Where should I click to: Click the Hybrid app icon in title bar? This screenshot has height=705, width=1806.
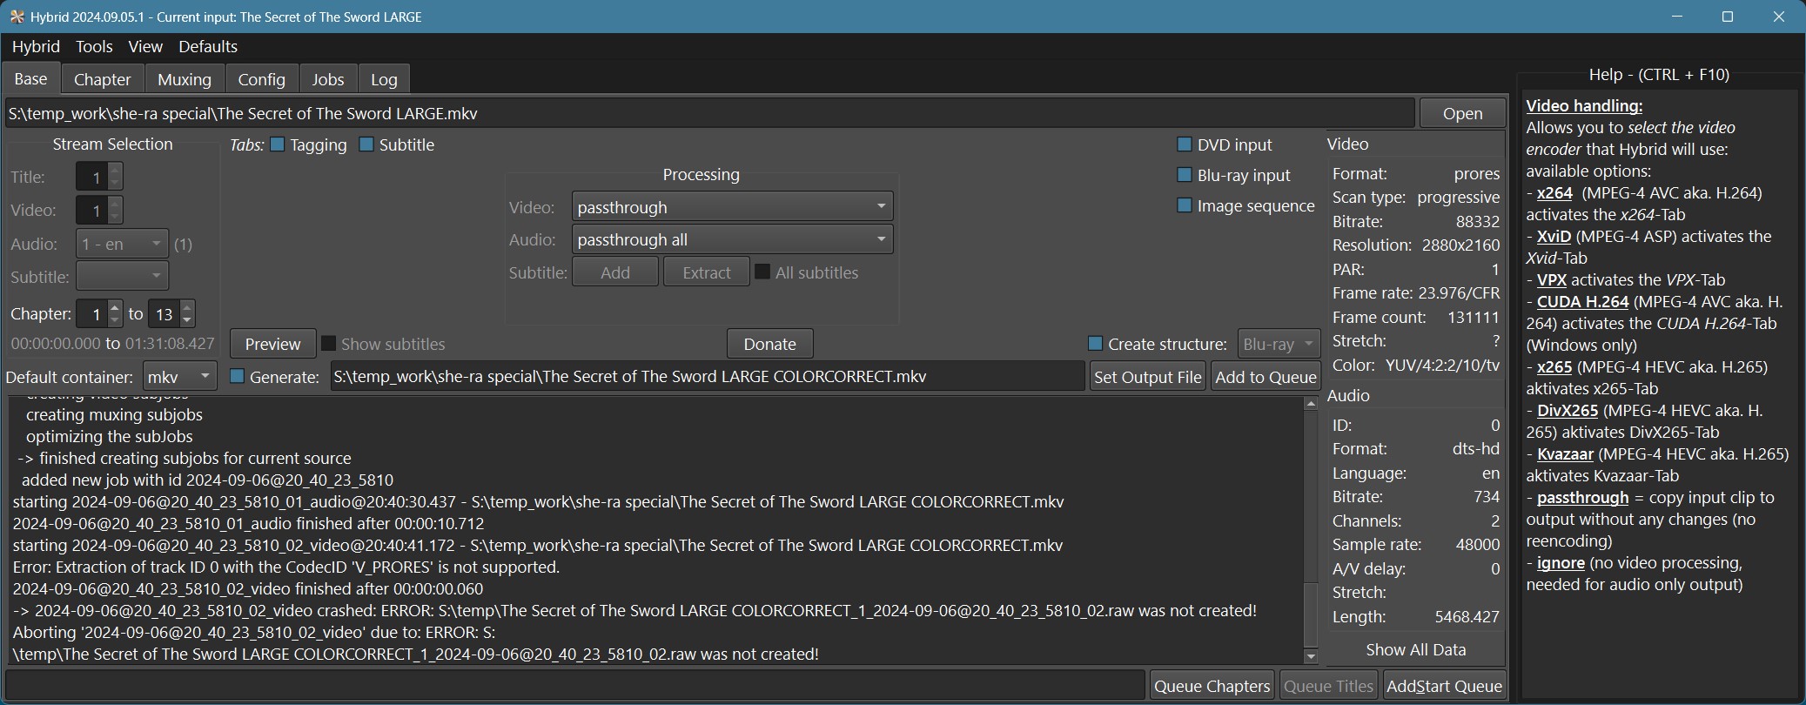click(17, 17)
